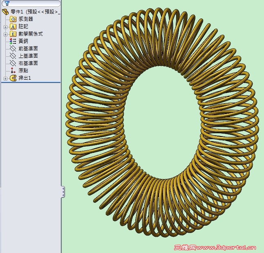Select the 前基準面 front plane label

[28, 49]
